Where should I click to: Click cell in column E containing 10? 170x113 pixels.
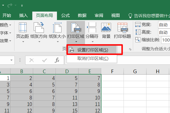tap(90, 97)
